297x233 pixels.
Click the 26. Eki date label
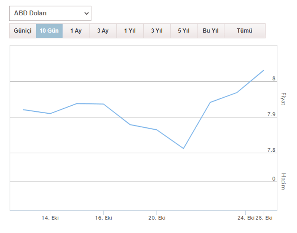point(264,218)
